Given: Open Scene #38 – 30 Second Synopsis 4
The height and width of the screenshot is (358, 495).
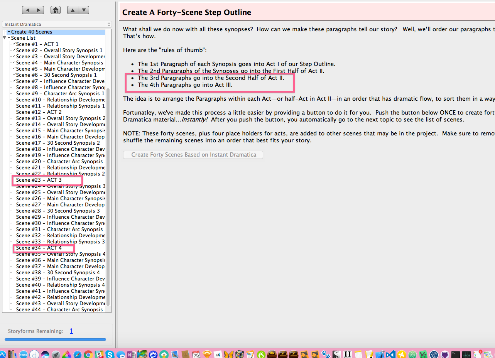Looking at the screenshot, I should (x=58, y=272).
